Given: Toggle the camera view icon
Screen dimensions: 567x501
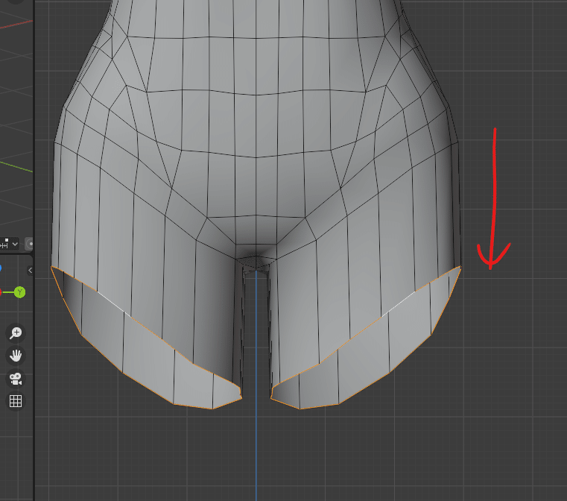Looking at the screenshot, I should coord(16,379).
